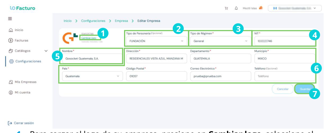Screen dimensions: 328x133
Task: Click the company logo image
Action: click(70, 38)
